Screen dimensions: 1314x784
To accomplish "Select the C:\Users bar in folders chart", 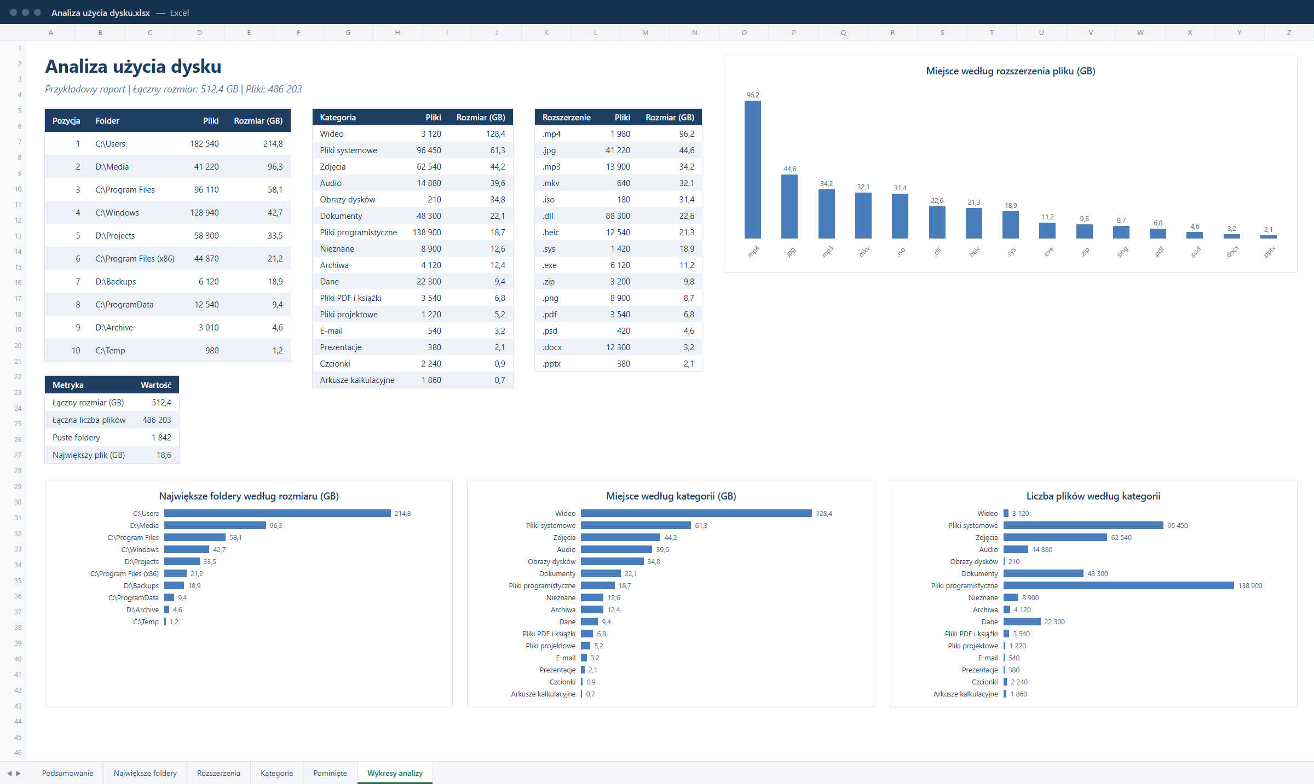I will [278, 513].
